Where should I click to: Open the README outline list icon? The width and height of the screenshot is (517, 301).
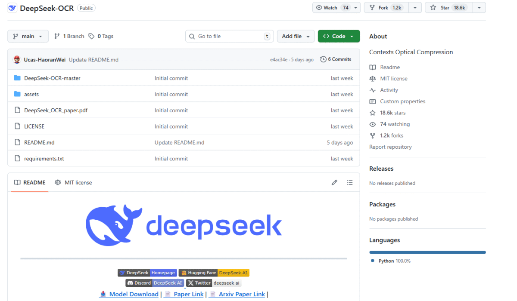(350, 183)
